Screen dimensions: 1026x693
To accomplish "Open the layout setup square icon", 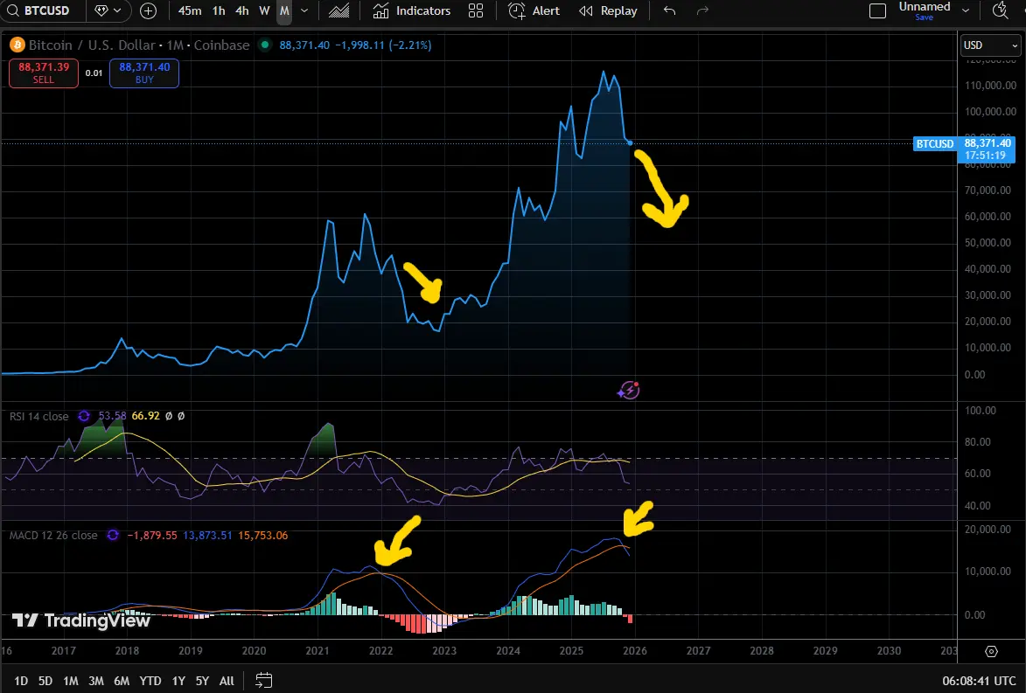I will pos(877,10).
